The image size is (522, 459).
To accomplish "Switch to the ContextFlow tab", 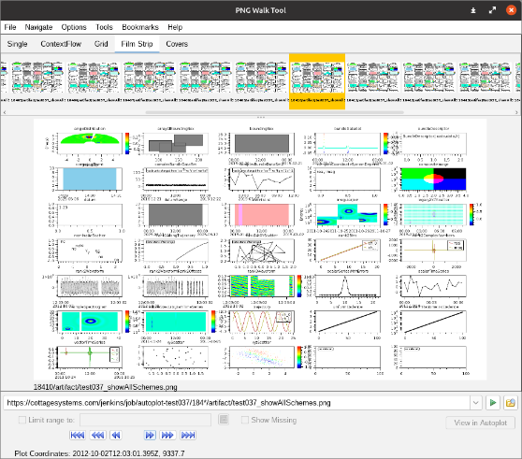I will [x=61, y=44].
